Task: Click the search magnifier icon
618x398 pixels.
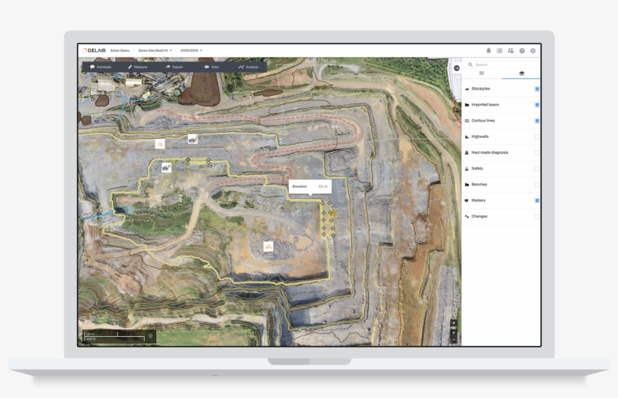Action: click(470, 65)
